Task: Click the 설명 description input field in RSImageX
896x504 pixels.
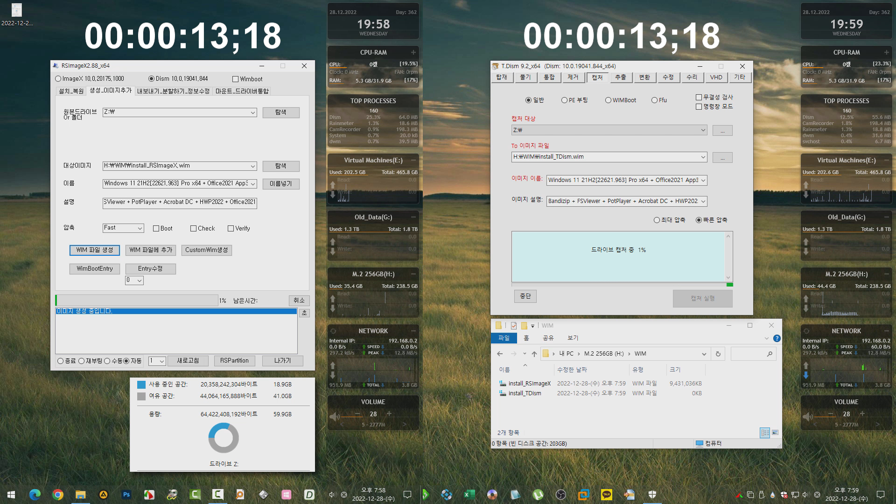Action: click(180, 203)
